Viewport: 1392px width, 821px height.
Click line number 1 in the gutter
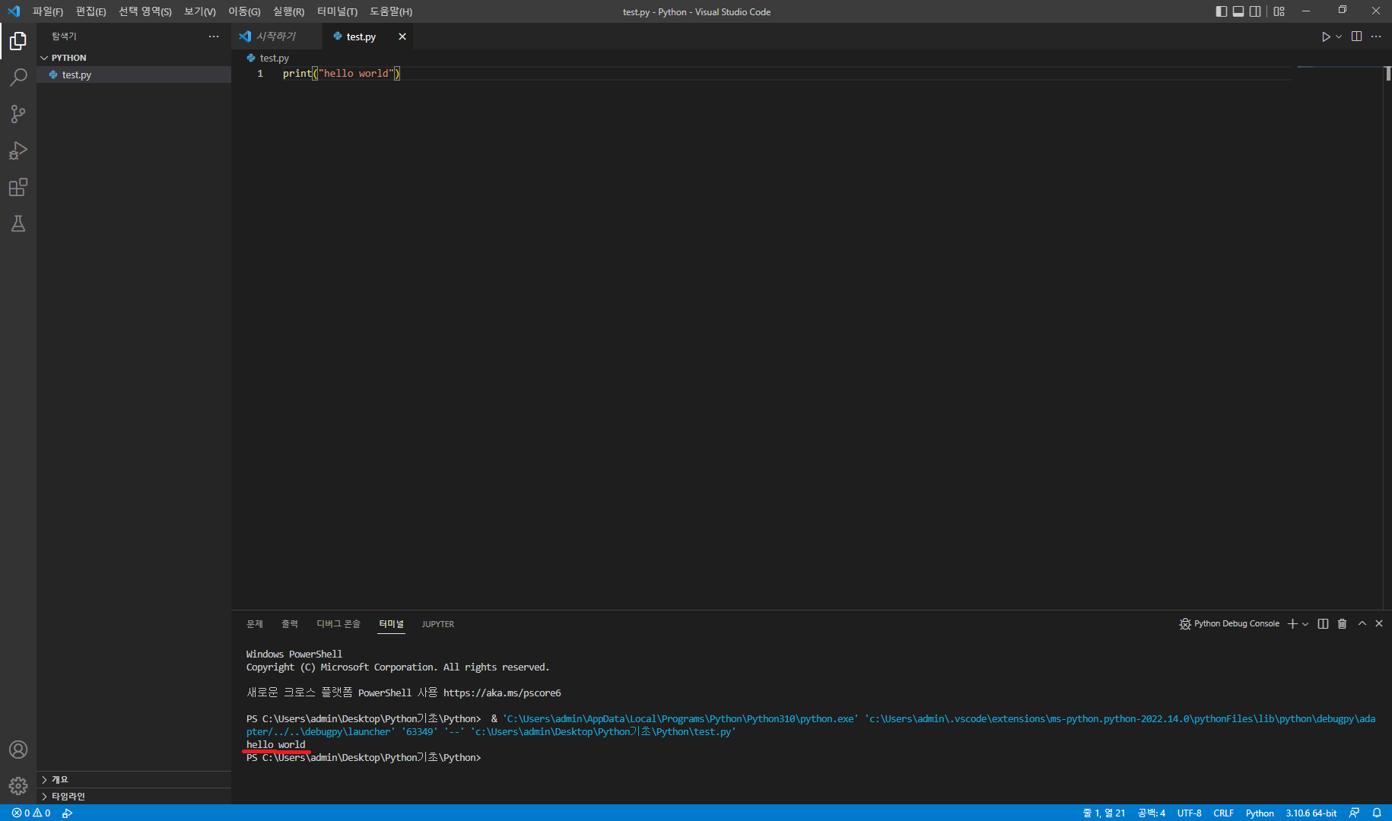click(260, 73)
